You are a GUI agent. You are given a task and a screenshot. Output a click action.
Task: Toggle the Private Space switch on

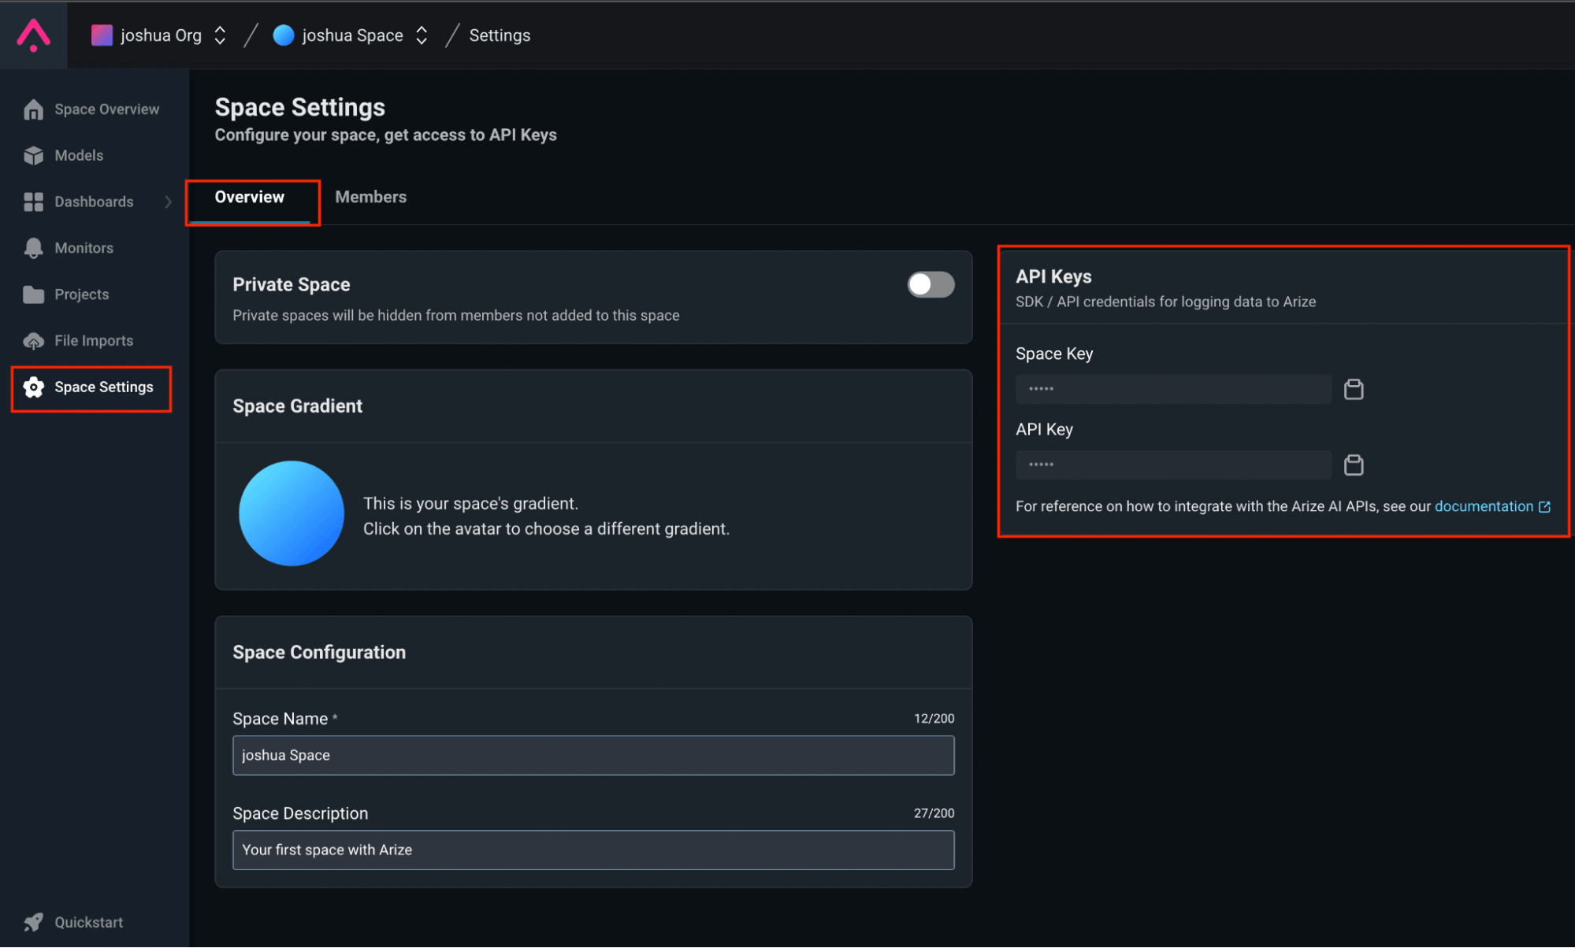[x=929, y=284]
